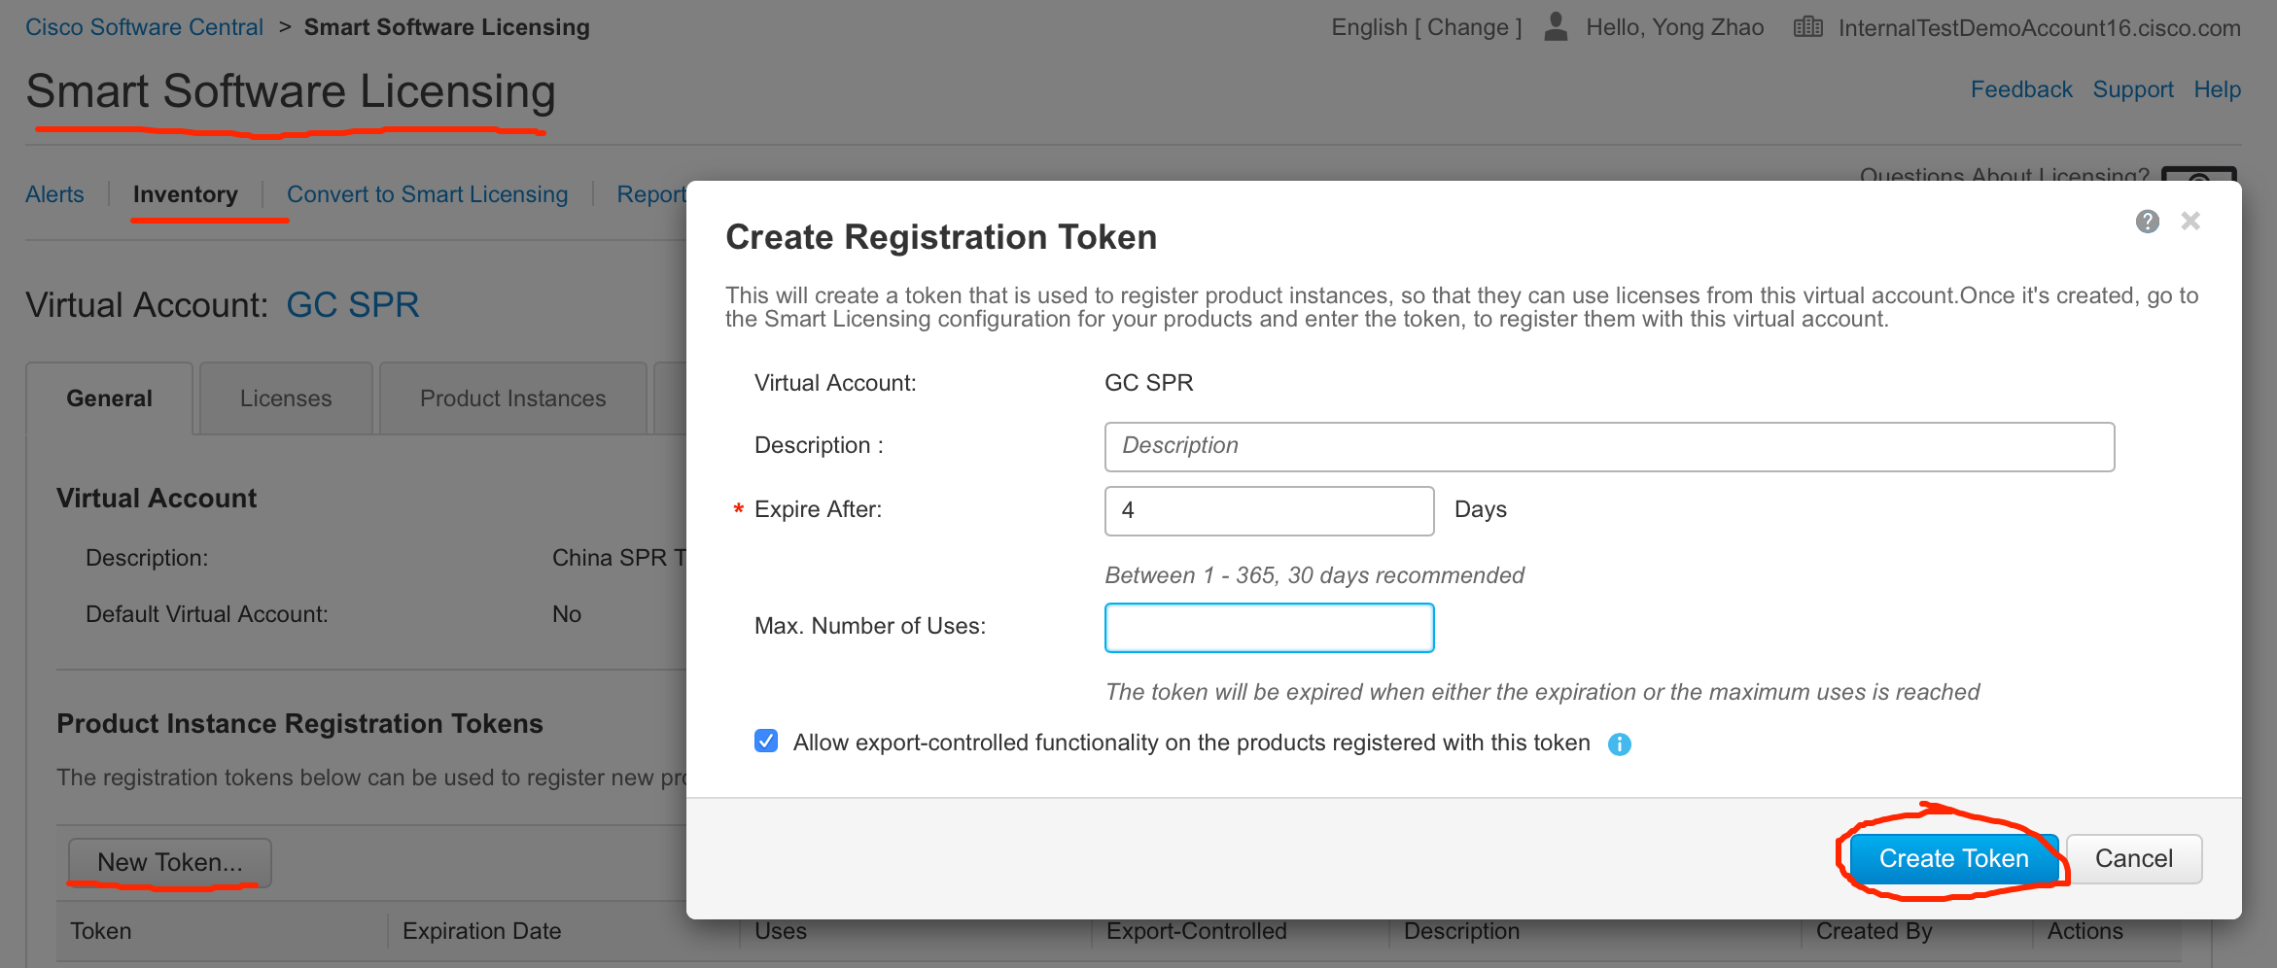Click the GC SPR virtual account link
Screen dimensions: 2277x968
point(352,305)
